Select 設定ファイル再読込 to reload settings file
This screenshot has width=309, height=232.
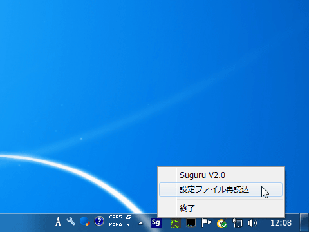[x=221, y=189]
